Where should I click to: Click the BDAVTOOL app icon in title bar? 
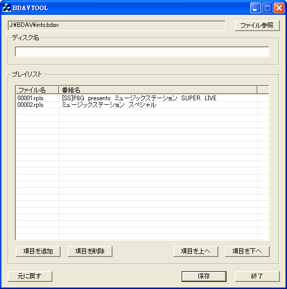(x=7, y=8)
